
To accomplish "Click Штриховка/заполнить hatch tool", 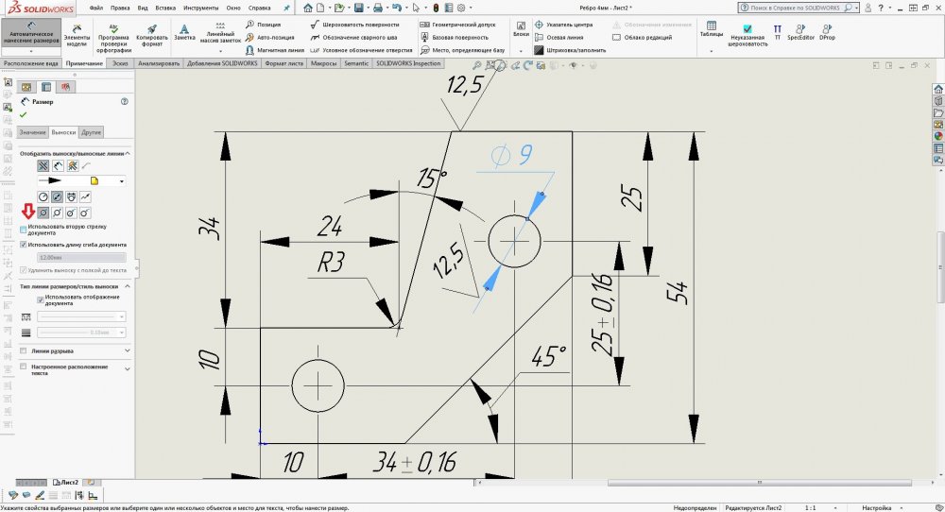I will (x=570, y=51).
